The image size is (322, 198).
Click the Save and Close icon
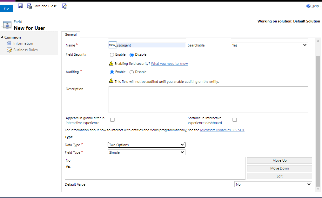(29, 6)
